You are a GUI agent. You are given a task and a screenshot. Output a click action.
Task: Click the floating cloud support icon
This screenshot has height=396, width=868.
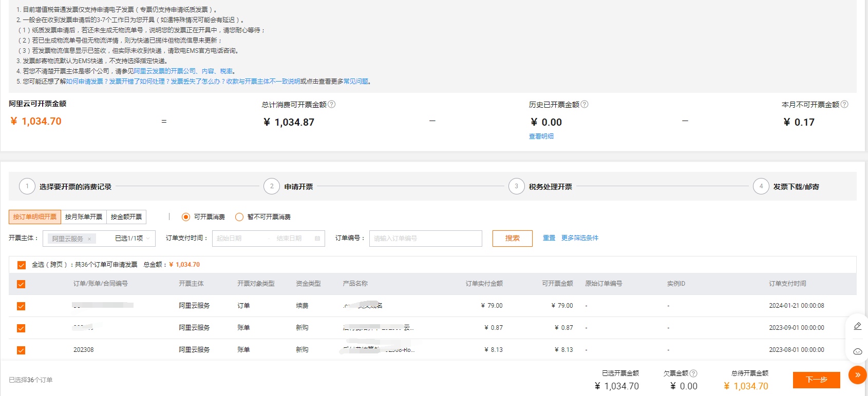(x=857, y=351)
